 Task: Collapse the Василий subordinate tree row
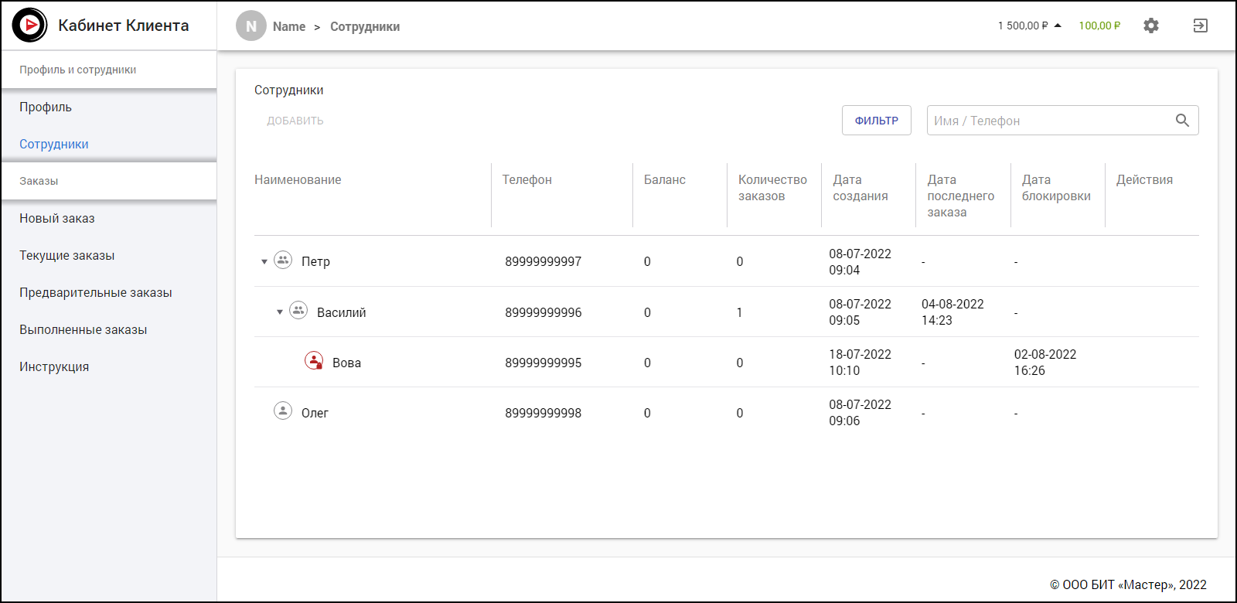click(x=280, y=312)
